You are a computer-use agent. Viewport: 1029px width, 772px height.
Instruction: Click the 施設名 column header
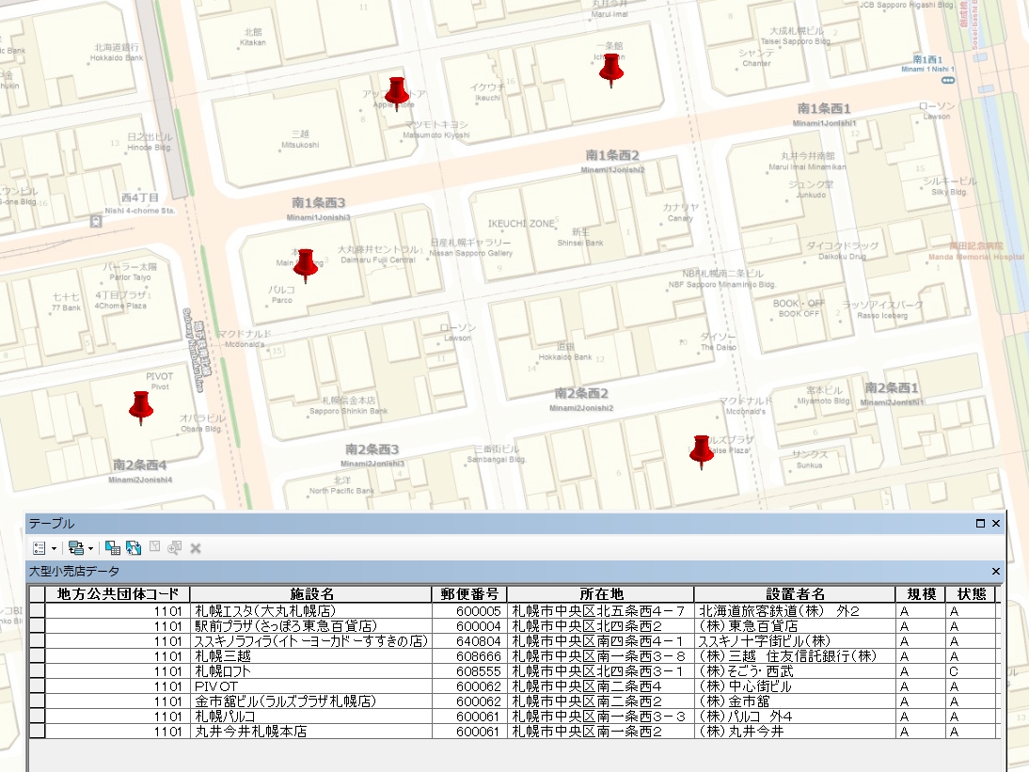click(311, 594)
